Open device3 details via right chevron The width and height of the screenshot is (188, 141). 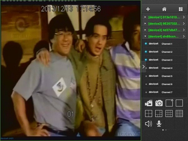pyautogui.click(x=184, y=30)
